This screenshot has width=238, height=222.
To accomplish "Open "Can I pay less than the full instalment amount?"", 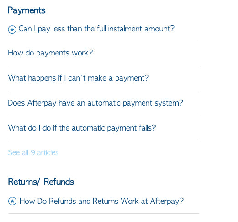I will (x=96, y=29).
